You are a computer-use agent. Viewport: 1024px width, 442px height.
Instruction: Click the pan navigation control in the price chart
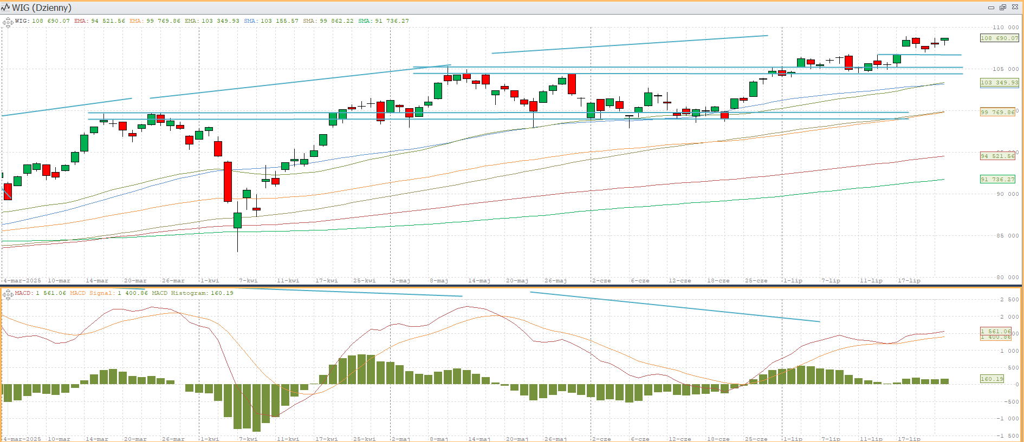8,22
